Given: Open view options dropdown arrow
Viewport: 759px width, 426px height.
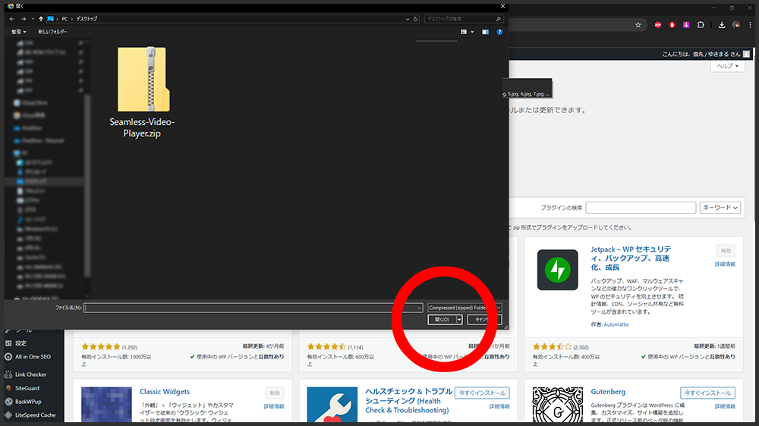Looking at the screenshot, I should coord(472,32).
